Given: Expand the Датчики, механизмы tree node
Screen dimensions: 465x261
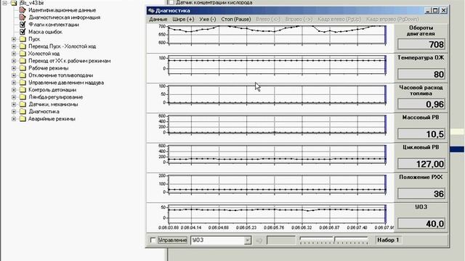Looking at the screenshot, I should click(14, 104).
